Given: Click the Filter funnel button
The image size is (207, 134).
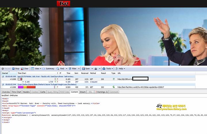Looking at the screenshot, I should pyautogui.click(x=73, y=69).
